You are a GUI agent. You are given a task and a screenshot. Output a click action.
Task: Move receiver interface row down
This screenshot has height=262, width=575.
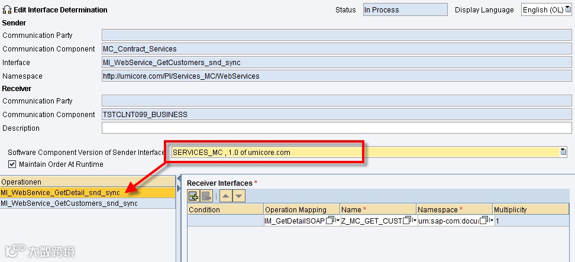point(239,196)
